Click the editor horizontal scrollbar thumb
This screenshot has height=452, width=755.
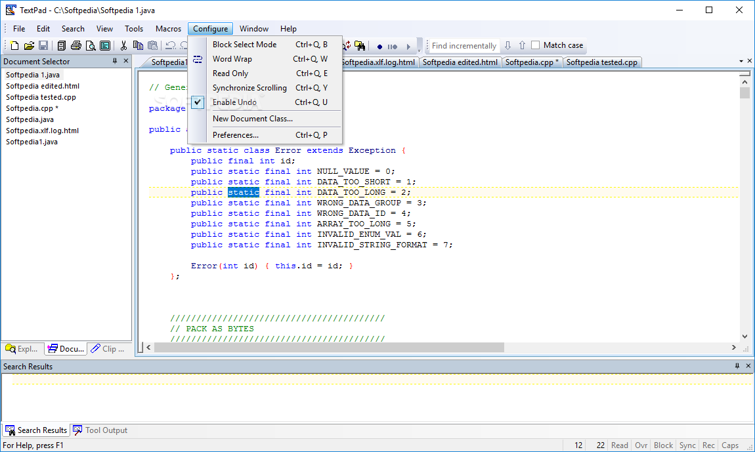(x=330, y=348)
